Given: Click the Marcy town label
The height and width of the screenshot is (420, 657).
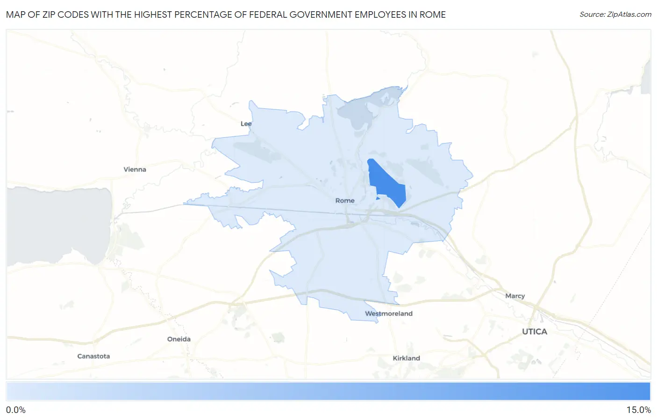Looking at the screenshot, I should [x=515, y=296].
